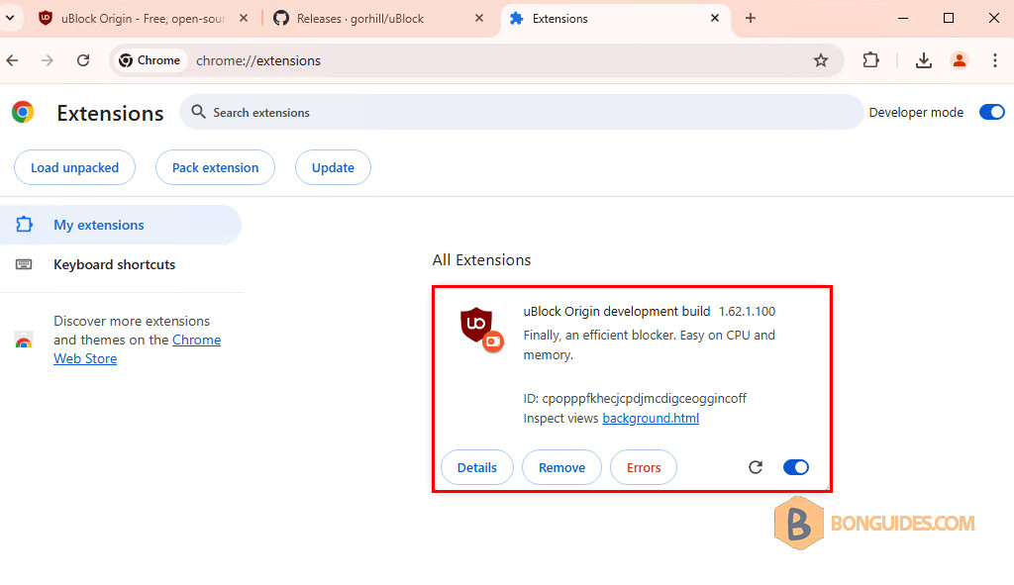
Task: Select Keyboard shortcuts in the sidebar
Action: [x=114, y=264]
